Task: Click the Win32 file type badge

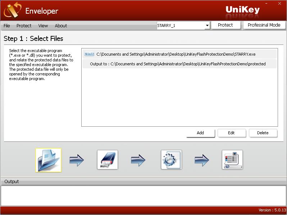Action: 89,54
